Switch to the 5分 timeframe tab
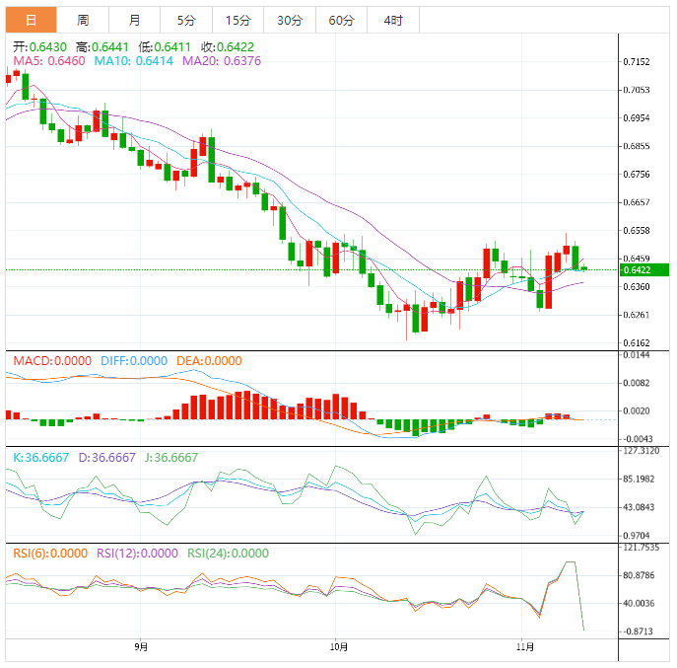The width and height of the screenshot is (677, 668). [x=186, y=20]
